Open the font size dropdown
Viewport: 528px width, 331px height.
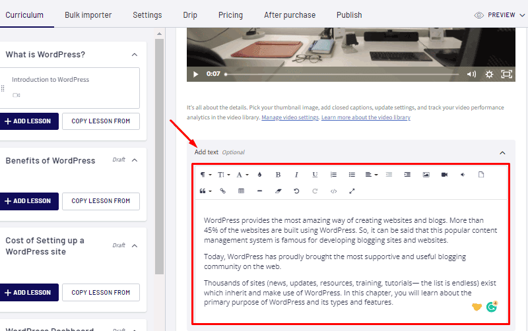224,175
